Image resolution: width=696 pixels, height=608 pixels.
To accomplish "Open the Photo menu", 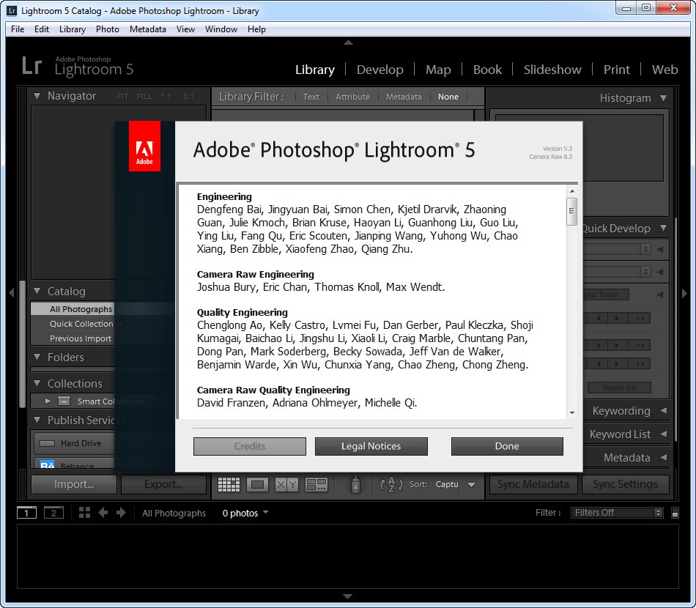I will (108, 29).
